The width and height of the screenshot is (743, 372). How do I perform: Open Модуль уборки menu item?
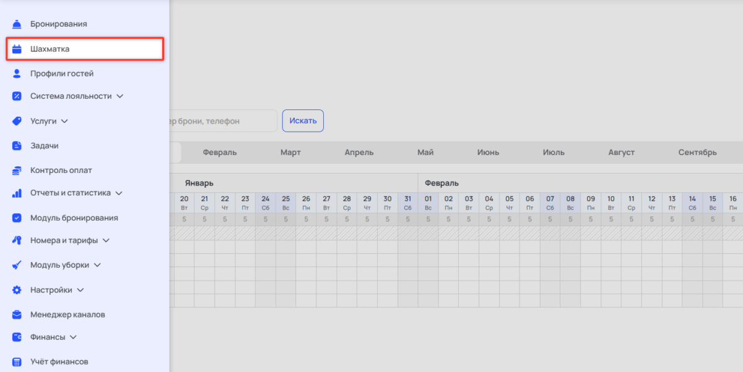coord(59,265)
